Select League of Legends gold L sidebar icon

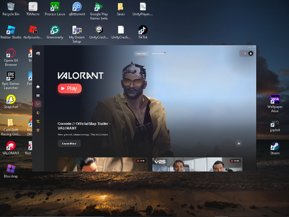[38, 113]
